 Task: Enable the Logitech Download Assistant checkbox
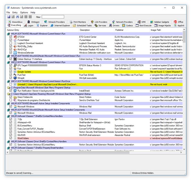[x=11, y=43]
